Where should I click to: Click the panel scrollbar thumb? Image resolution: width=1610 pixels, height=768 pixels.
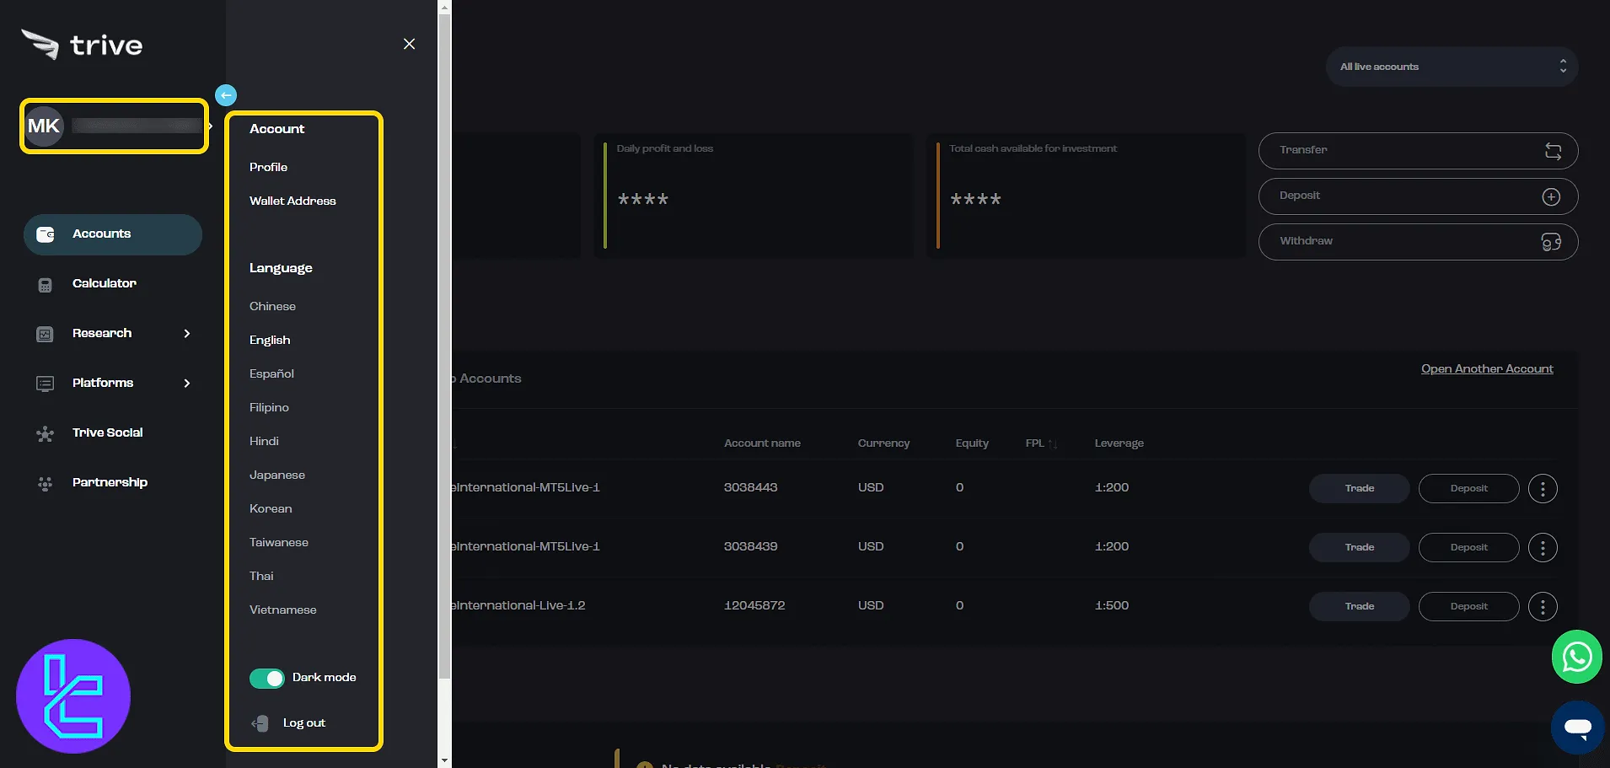point(445,346)
